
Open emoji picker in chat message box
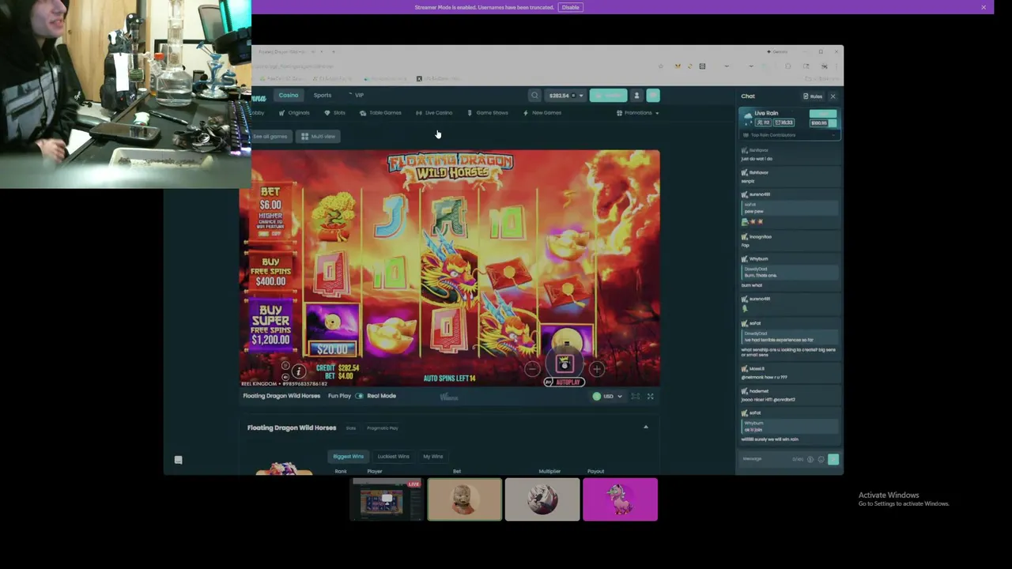pos(821,459)
